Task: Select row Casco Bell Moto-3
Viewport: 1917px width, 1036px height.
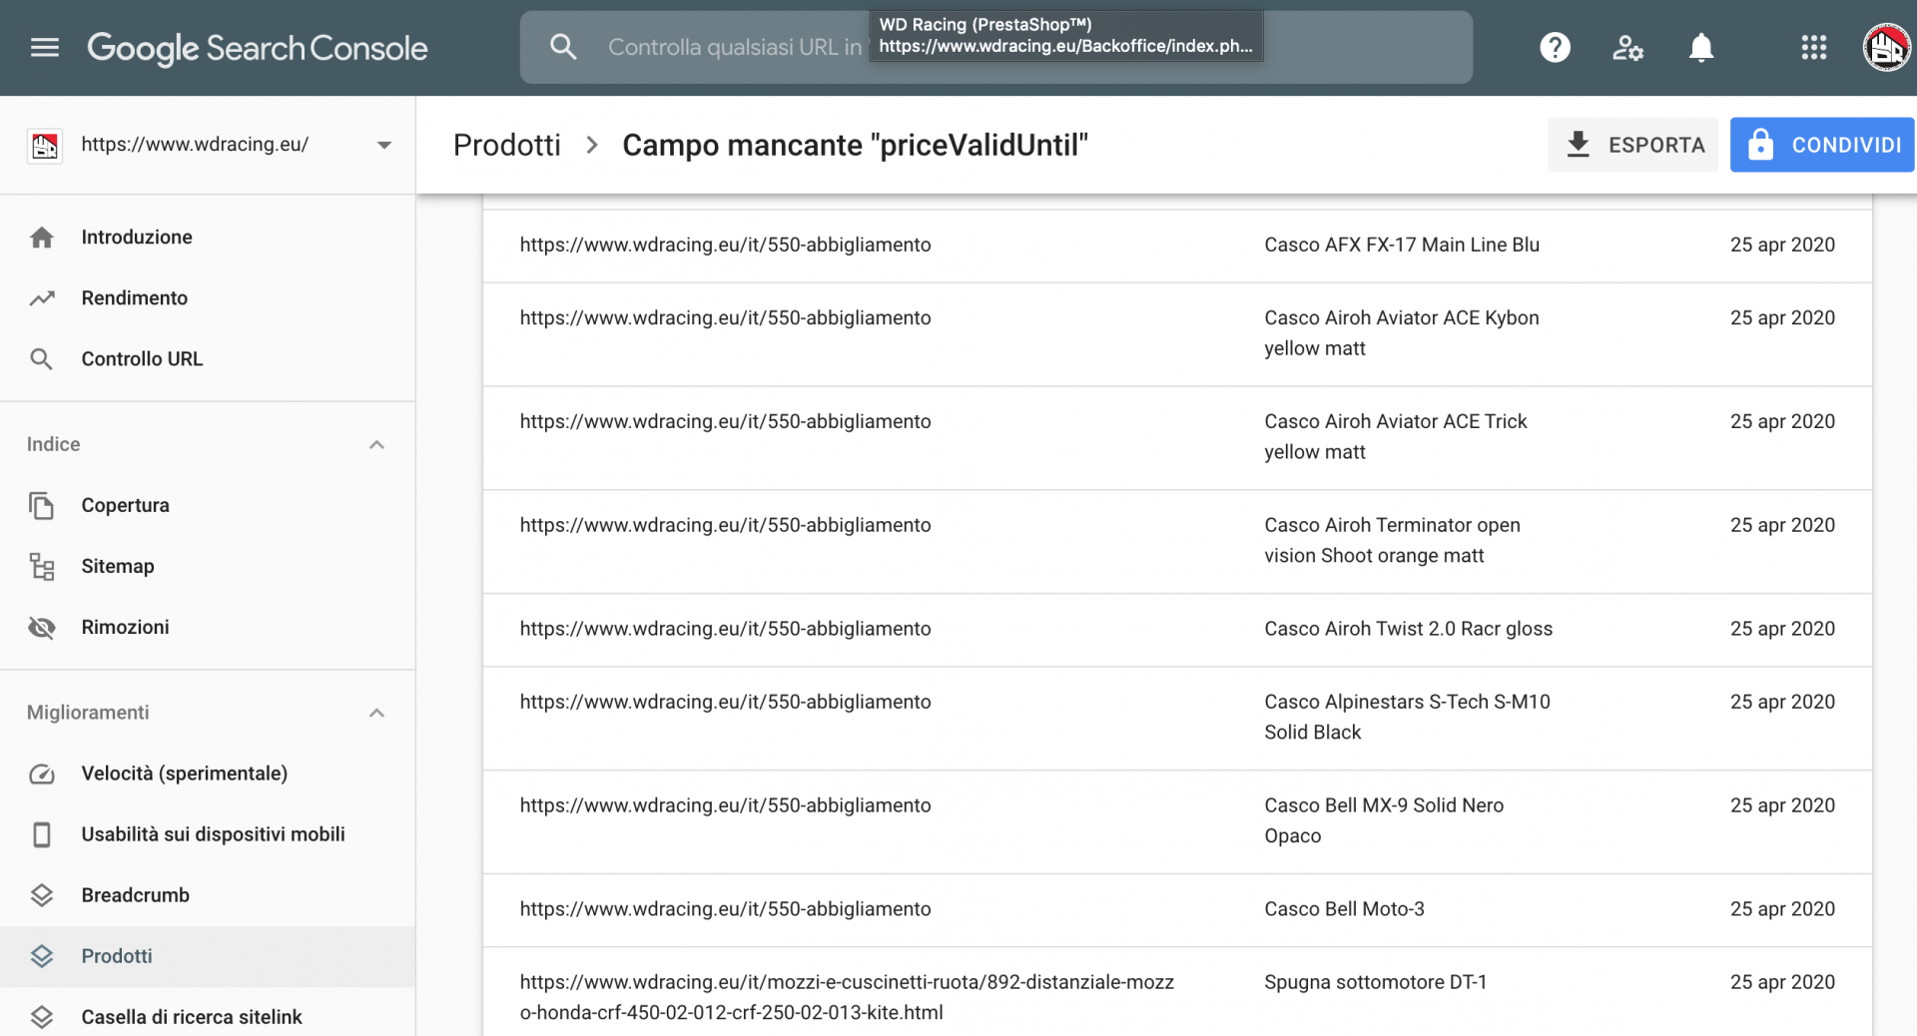Action: coord(1177,910)
